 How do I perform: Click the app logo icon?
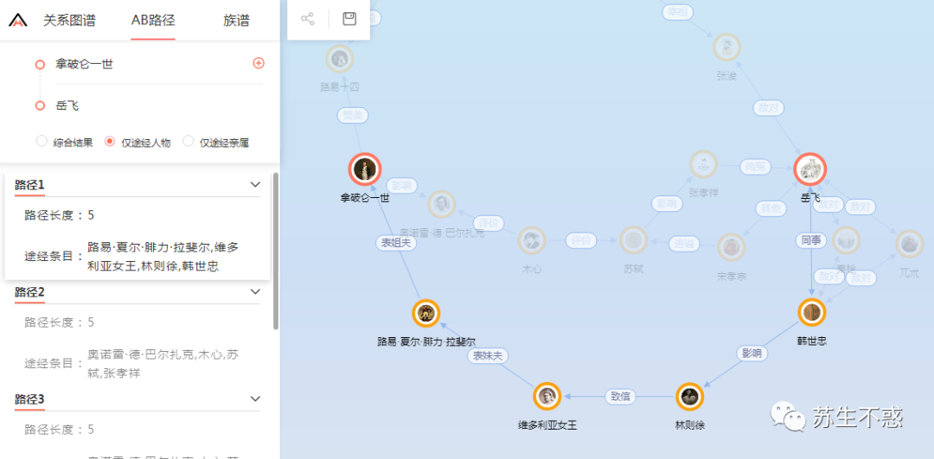pos(18,20)
